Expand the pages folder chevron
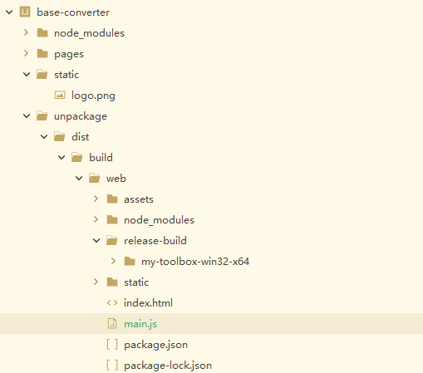 [x=26, y=53]
